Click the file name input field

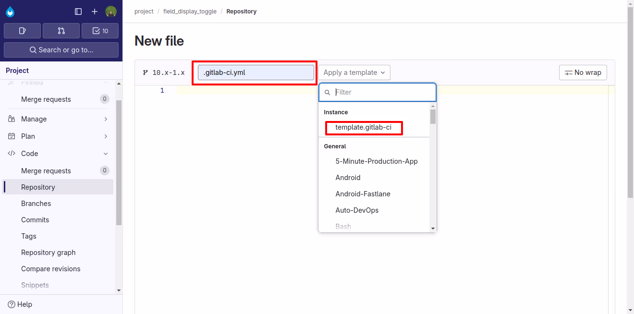(x=256, y=72)
